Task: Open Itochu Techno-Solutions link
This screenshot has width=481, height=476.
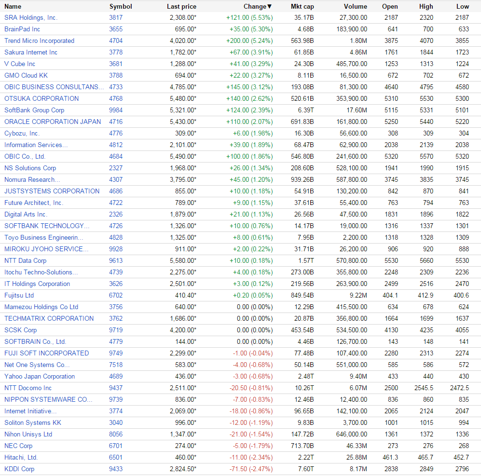Action: click(x=41, y=272)
